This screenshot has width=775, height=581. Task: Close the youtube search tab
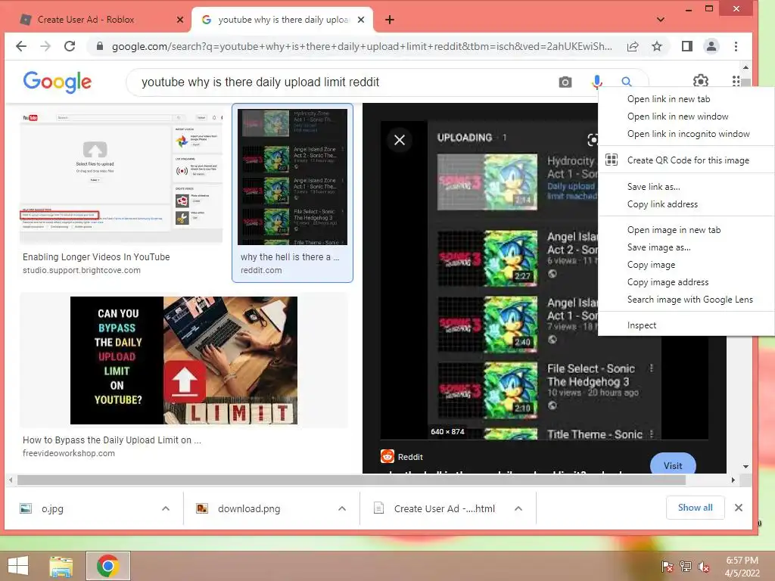tap(361, 20)
